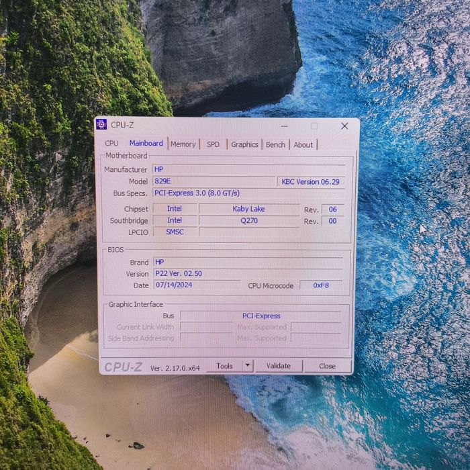
Task: Click the Chipset vendor Intel field
Action: click(175, 209)
